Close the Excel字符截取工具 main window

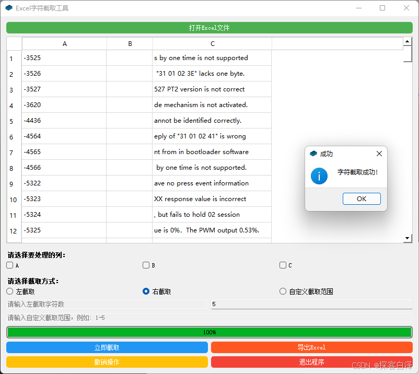(406, 8)
